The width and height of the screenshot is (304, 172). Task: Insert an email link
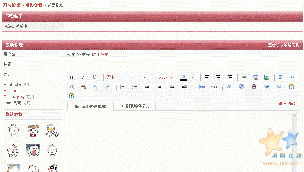(x=255, y=77)
